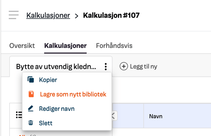
Task: Choose Slett from the context menu
Action: (x=46, y=123)
